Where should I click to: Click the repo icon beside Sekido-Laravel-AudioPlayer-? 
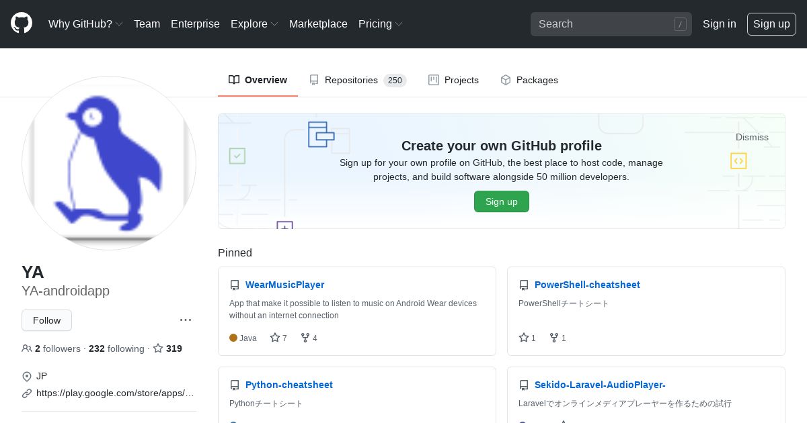click(x=524, y=385)
